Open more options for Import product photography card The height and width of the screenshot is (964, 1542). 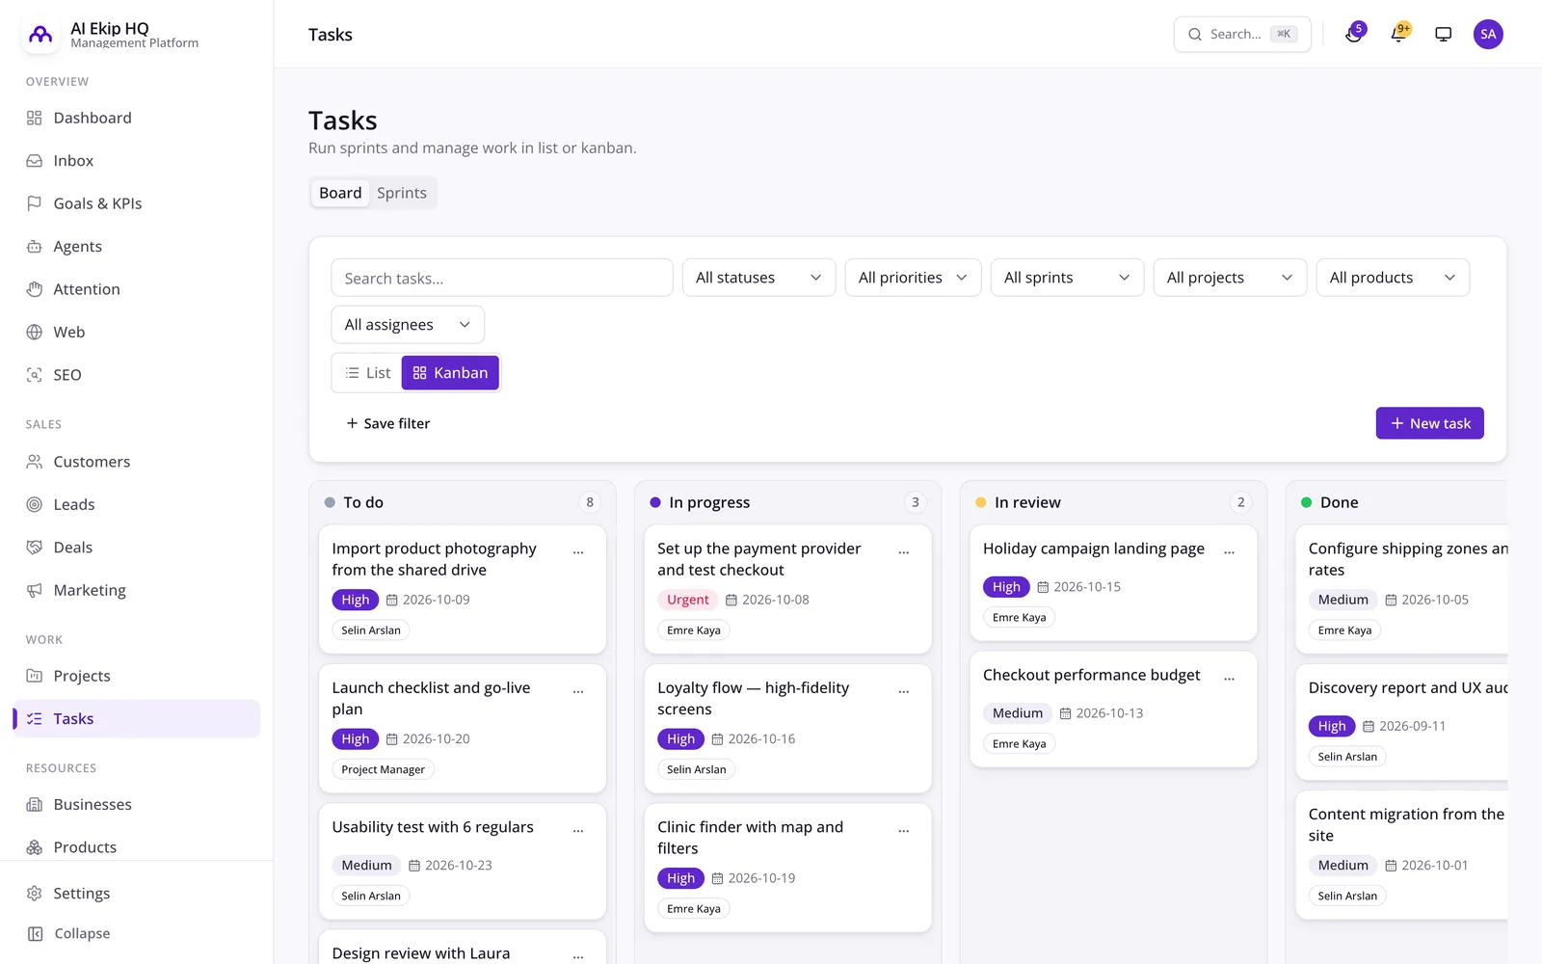tap(578, 552)
